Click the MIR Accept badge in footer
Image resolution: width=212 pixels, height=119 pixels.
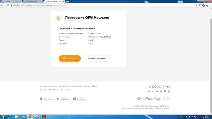(x=149, y=99)
